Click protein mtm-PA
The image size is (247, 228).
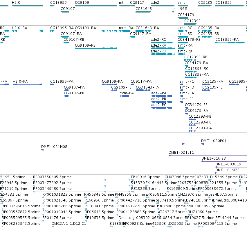(125, 96)
